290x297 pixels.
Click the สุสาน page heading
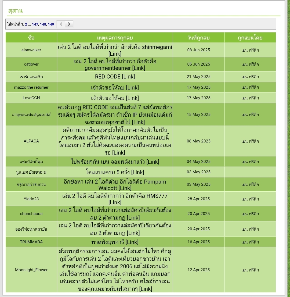tap(15, 10)
